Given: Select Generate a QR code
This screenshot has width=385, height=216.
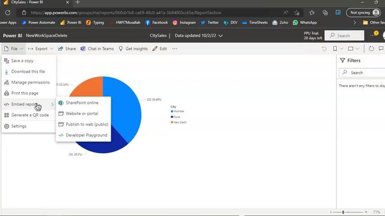Looking at the screenshot, I should point(29,115).
